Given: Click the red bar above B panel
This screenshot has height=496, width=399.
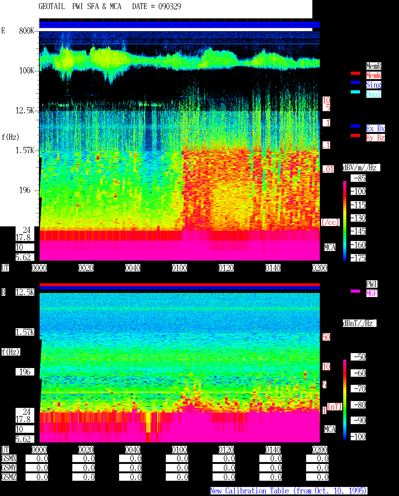Looking at the screenshot, I should coord(180,285).
